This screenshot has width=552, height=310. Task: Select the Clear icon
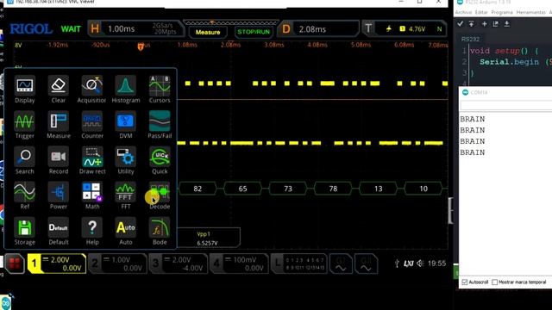[59, 85]
